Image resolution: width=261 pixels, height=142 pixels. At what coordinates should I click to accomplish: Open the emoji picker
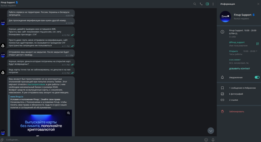point(206,140)
